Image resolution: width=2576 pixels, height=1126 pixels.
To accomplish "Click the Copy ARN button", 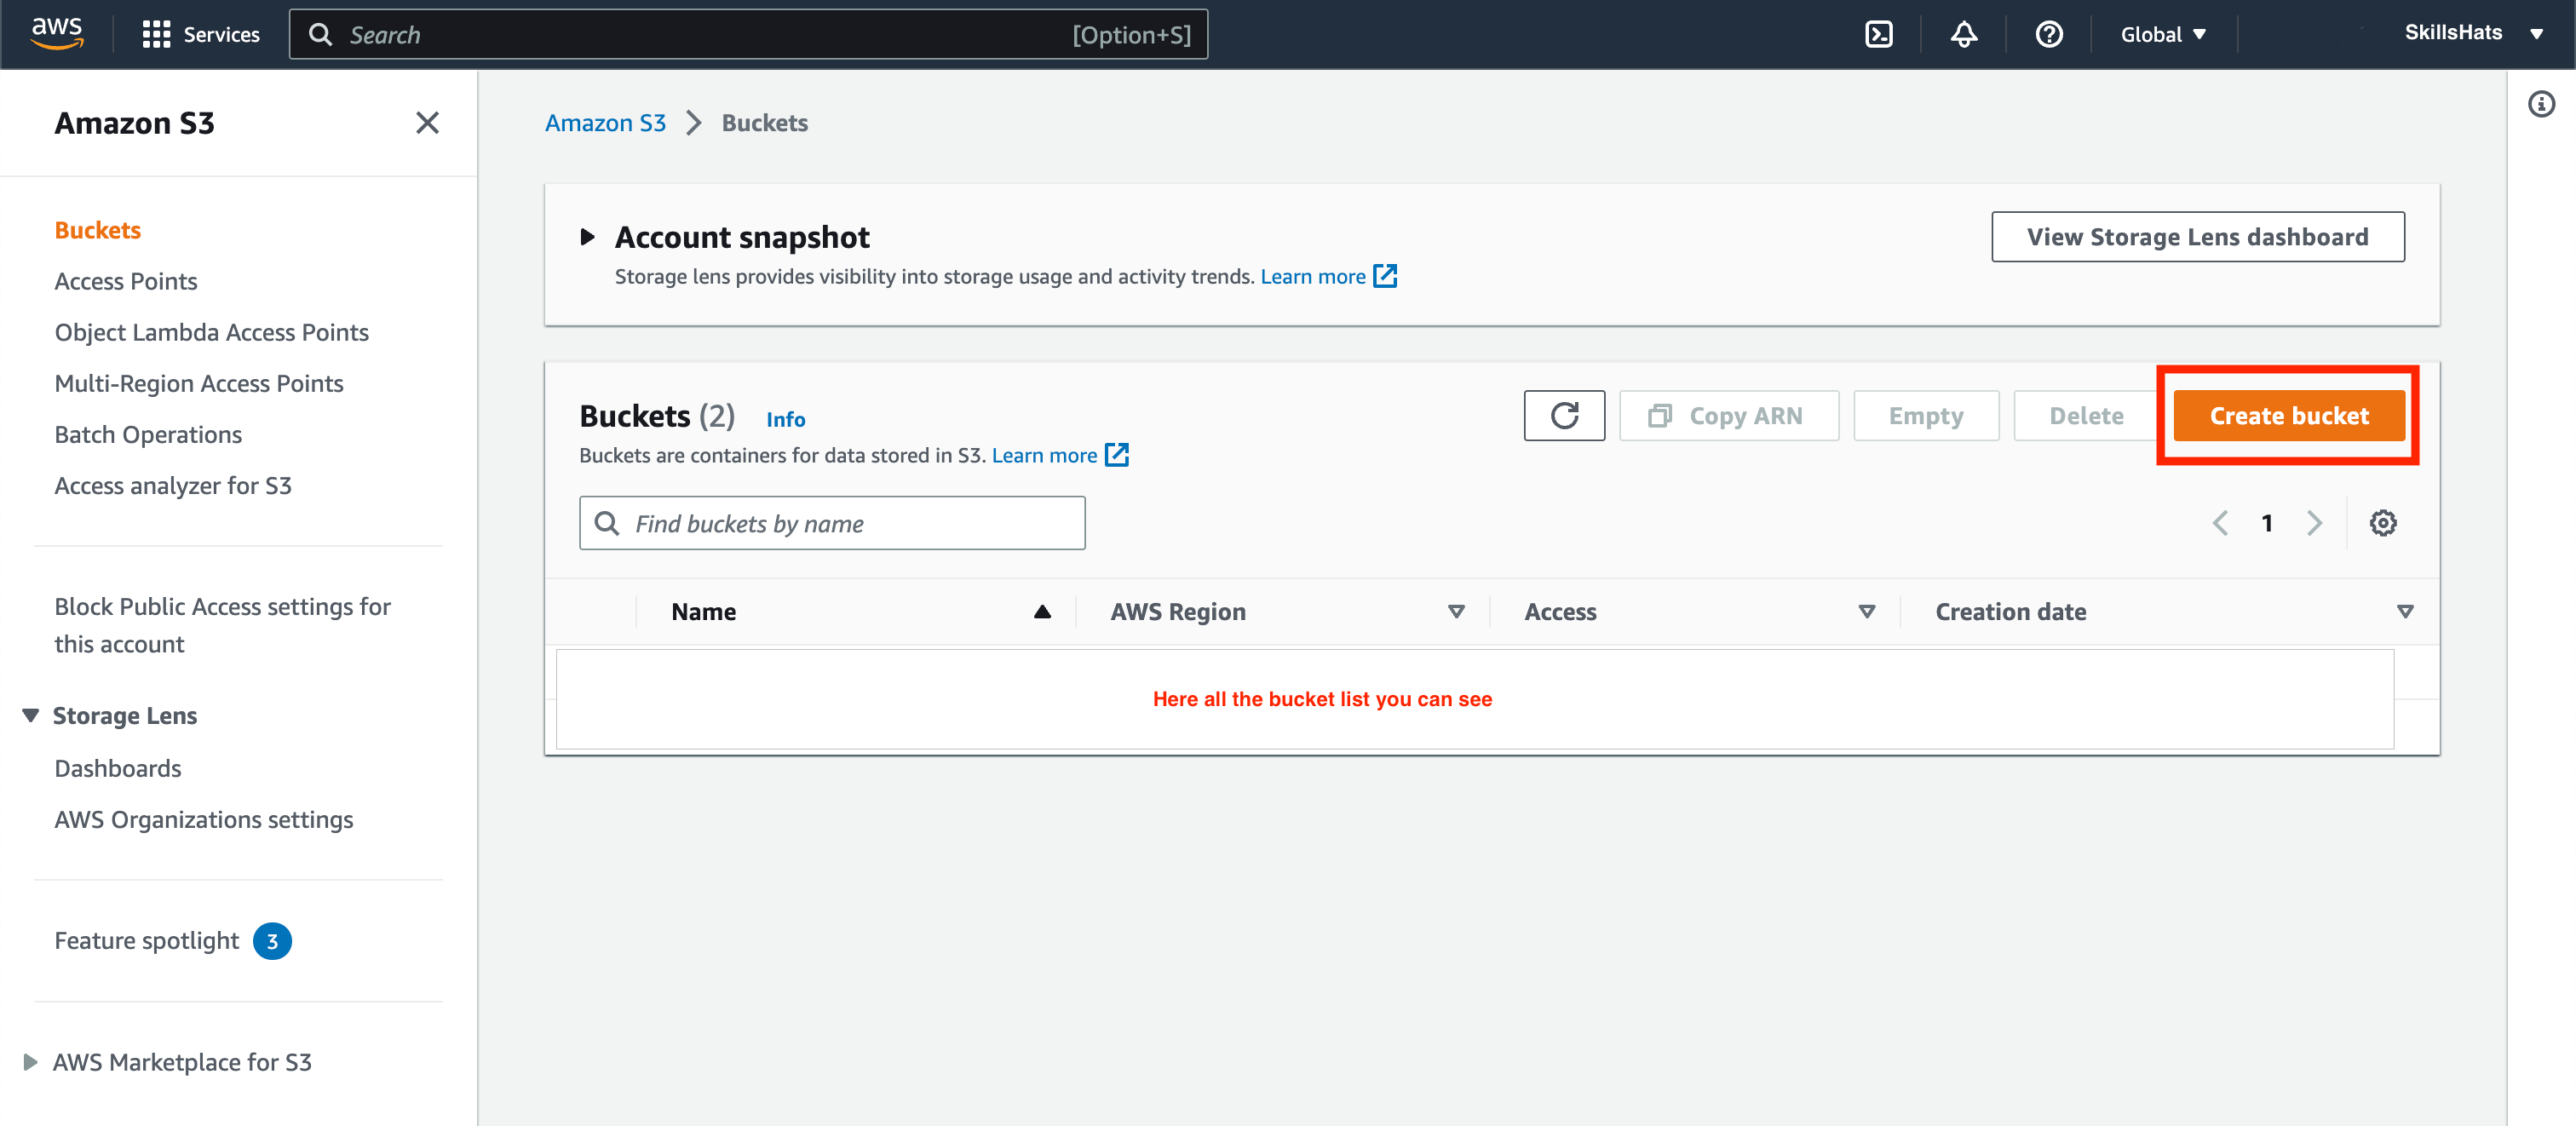I will 1728,415.
